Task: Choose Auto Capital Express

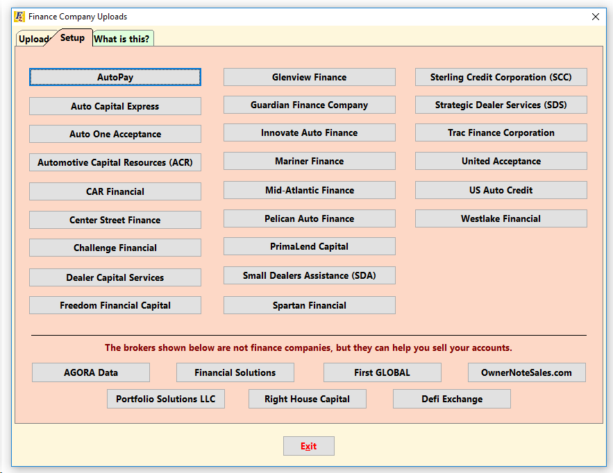Action: (115, 106)
